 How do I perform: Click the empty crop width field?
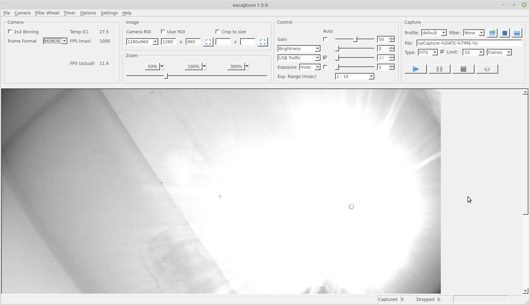pos(223,42)
